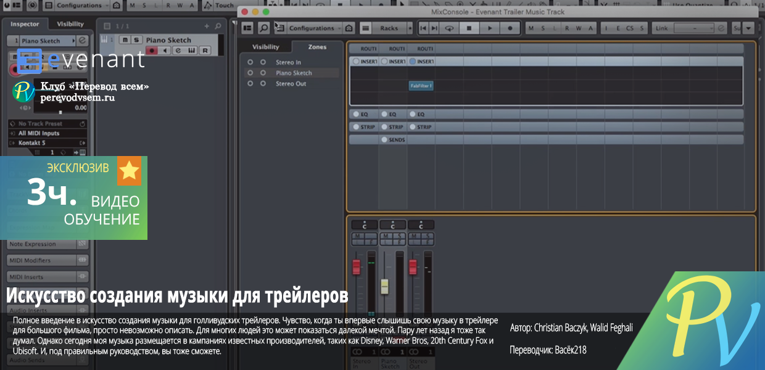Add track with plus in track list
765x370 pixels.
click(207, 26)
